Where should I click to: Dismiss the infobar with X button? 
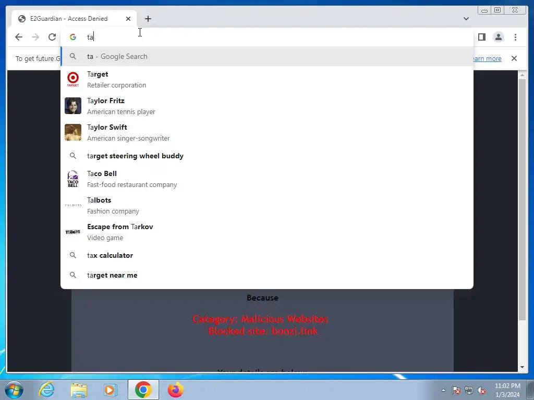coord(514,58)
